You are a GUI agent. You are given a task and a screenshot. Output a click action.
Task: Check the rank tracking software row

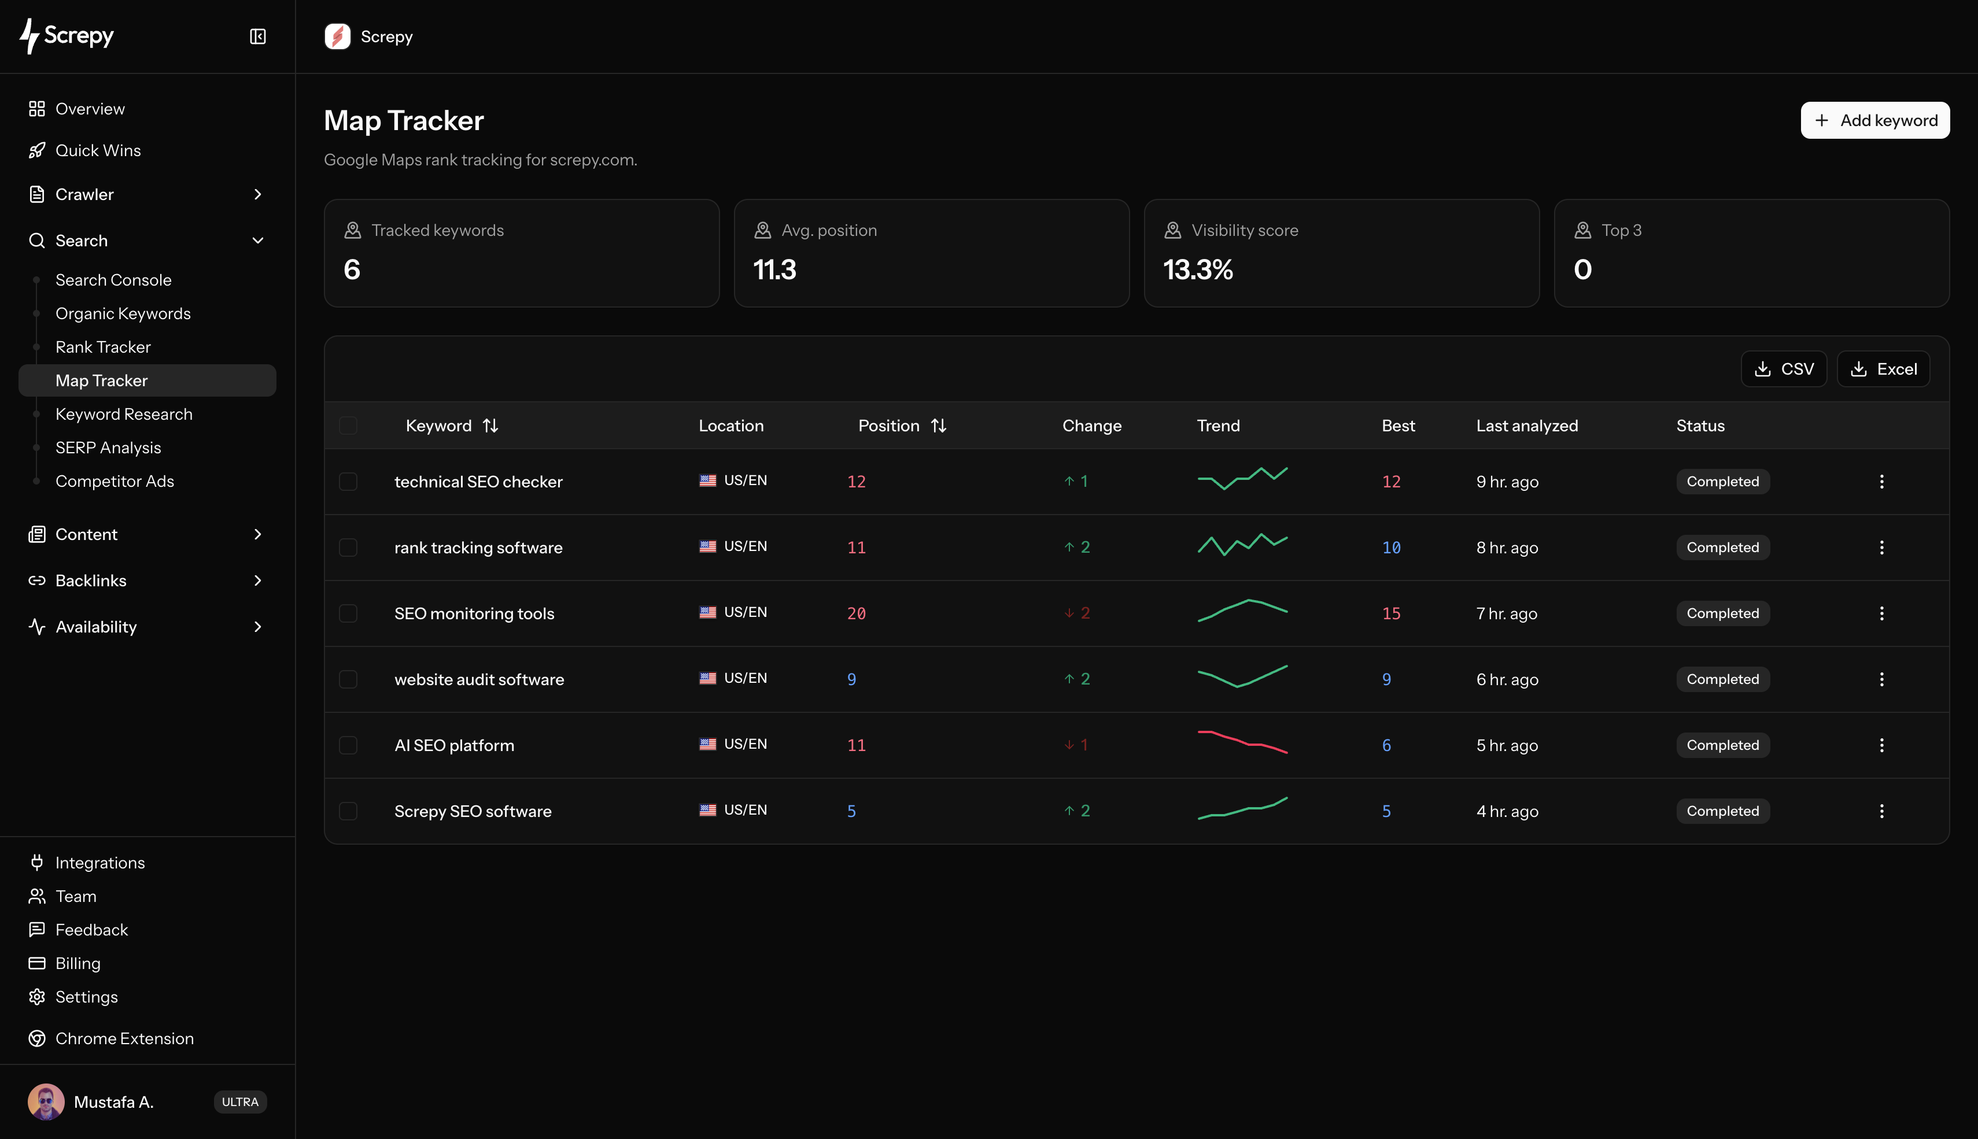pyautogui.click(x=348, y=548)
